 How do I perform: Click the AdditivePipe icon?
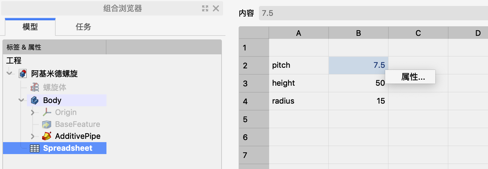pos(47,136)
